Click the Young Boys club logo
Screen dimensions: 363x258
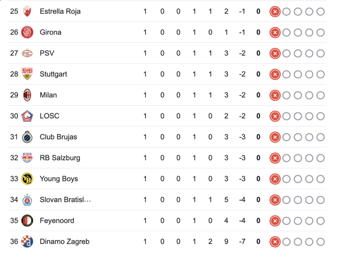pos(27,179)
